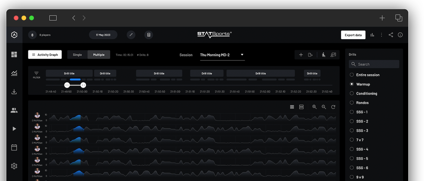Click the 17 May 2023 date button

tap(103, 35)
